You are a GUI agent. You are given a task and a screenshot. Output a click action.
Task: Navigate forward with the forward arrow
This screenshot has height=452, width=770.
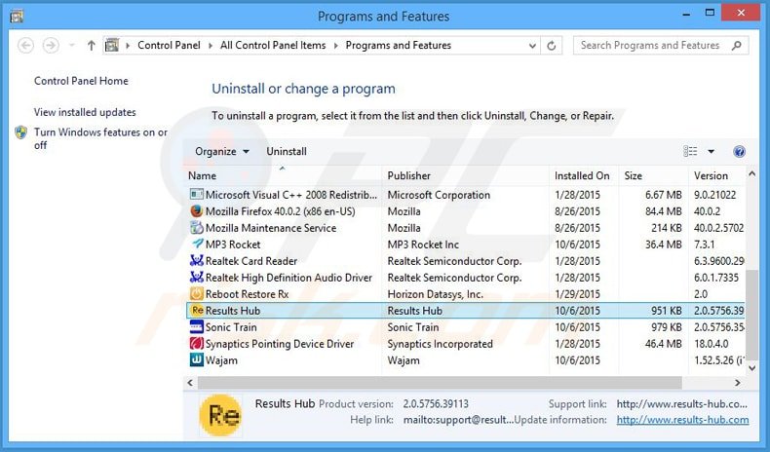pos(51,46)
